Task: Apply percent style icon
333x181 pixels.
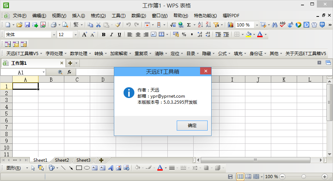Action: (184, 34)
